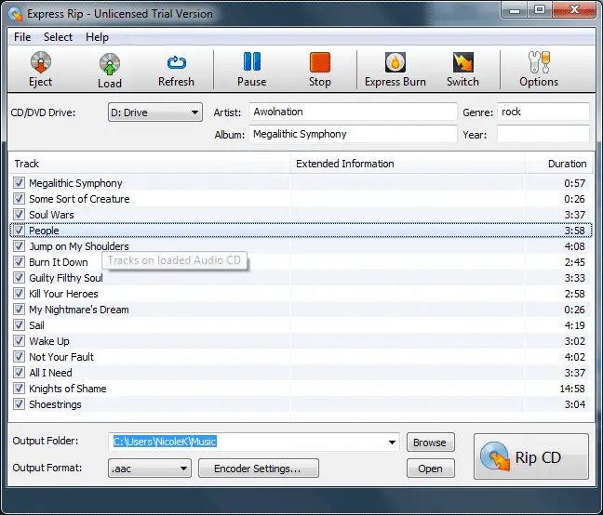Click the Open folder button
This screenshot has height=515, width=603.
tap(430, 469)
